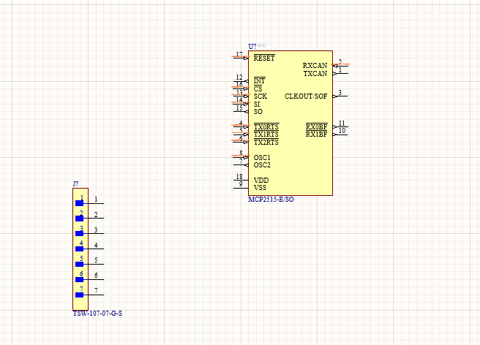Click blue pad of J? pin 6

point(79,279)
